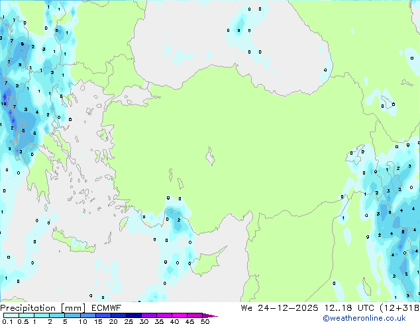
Task: Select the 35–40 mm violet legend swatch
Action: [164, 315]
